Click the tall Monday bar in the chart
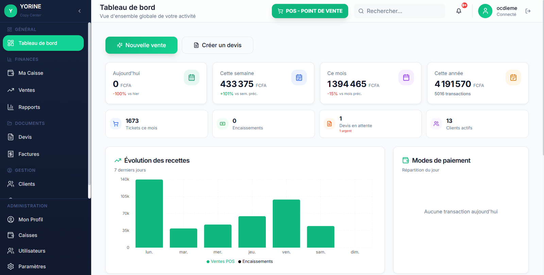 pyautogui.click(x=149, y=214)
